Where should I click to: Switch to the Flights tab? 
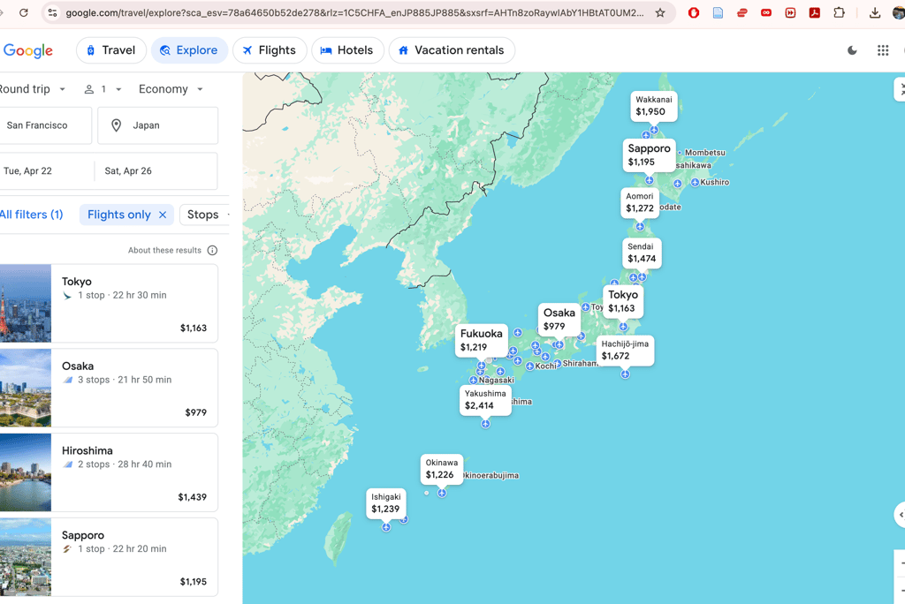269,50
